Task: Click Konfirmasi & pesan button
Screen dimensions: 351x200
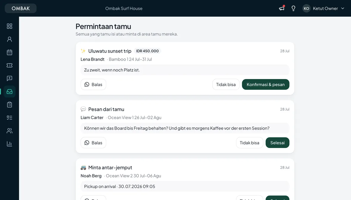Action: pyautogui.click(x=266, y=84)
